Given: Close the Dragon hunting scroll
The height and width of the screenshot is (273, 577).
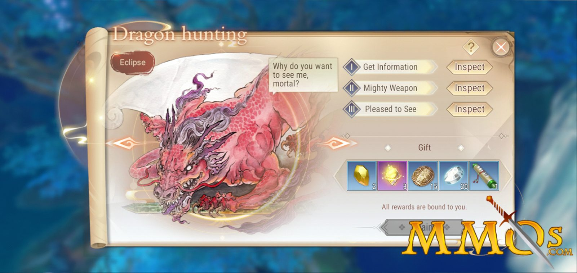Looking at the screenshot, I should (501, 47).
